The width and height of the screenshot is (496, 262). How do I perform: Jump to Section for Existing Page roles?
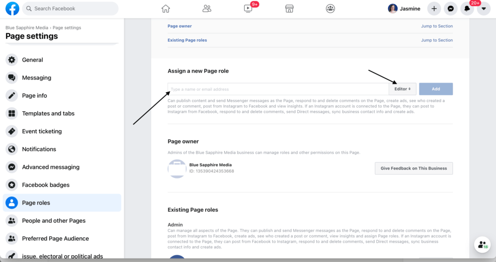(437, 40)
